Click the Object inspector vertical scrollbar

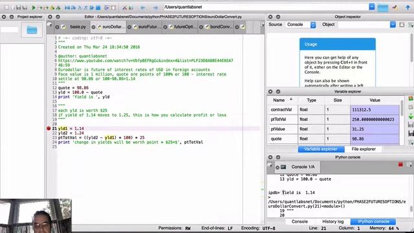(412, 47)
